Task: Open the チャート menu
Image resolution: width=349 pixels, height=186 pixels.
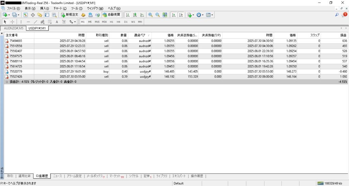Action: (x=60, y=8)
